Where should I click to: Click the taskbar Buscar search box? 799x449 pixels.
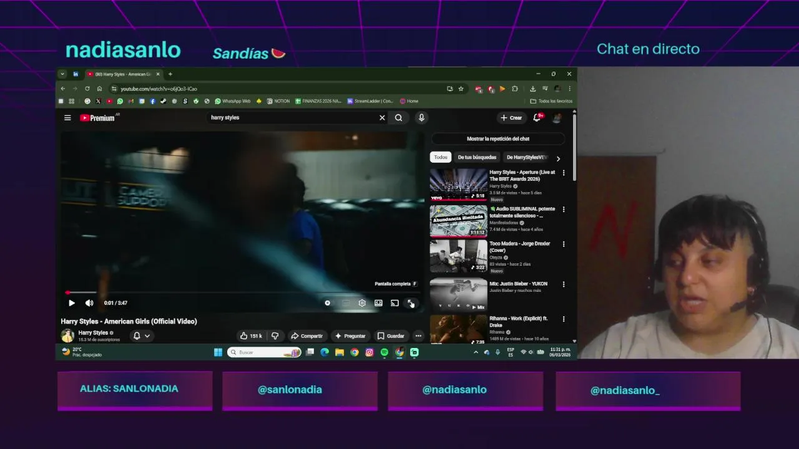pos(264,352)
